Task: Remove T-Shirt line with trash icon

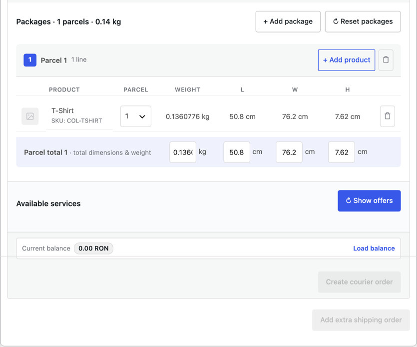Action: (388, 116)
